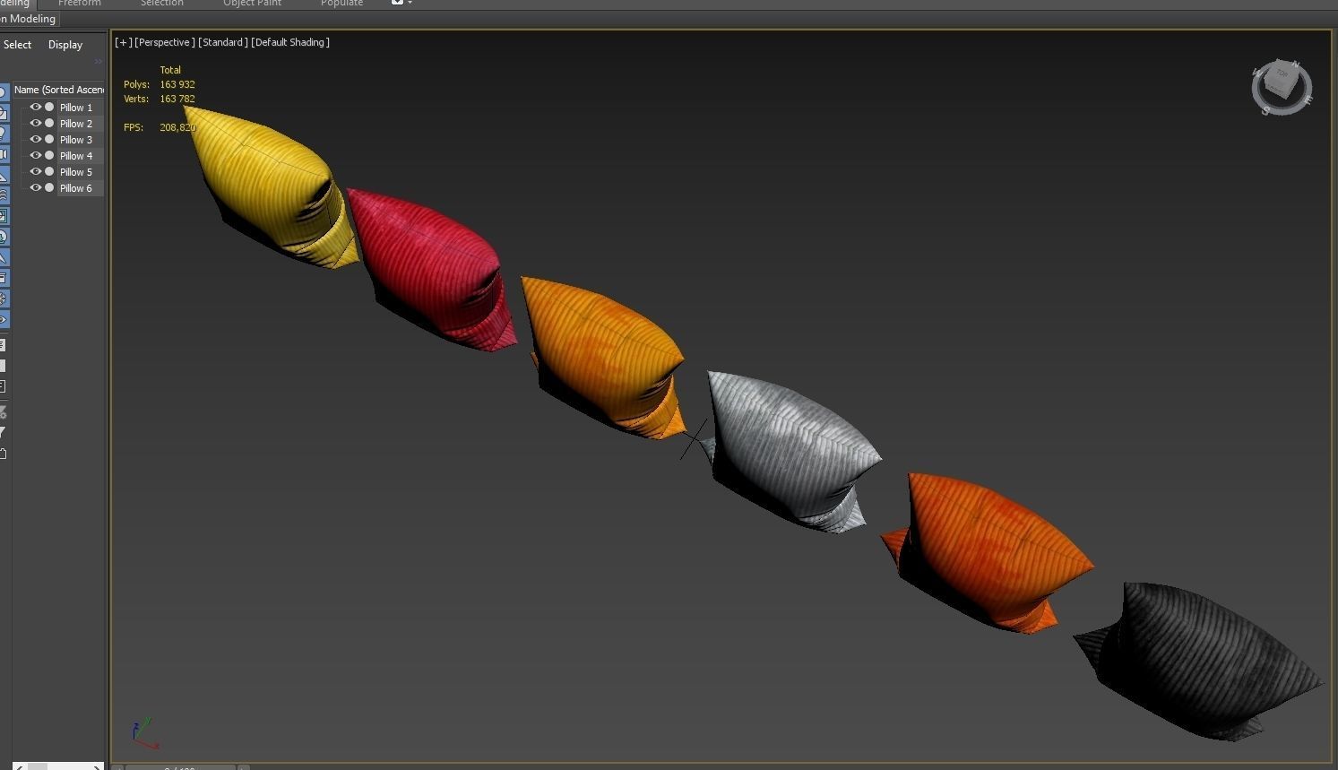Toggle the round dot icon next to Pillow 6
Image resolution: width=1338 pixels, height=770 pixels.
click(x=49, y=187)
